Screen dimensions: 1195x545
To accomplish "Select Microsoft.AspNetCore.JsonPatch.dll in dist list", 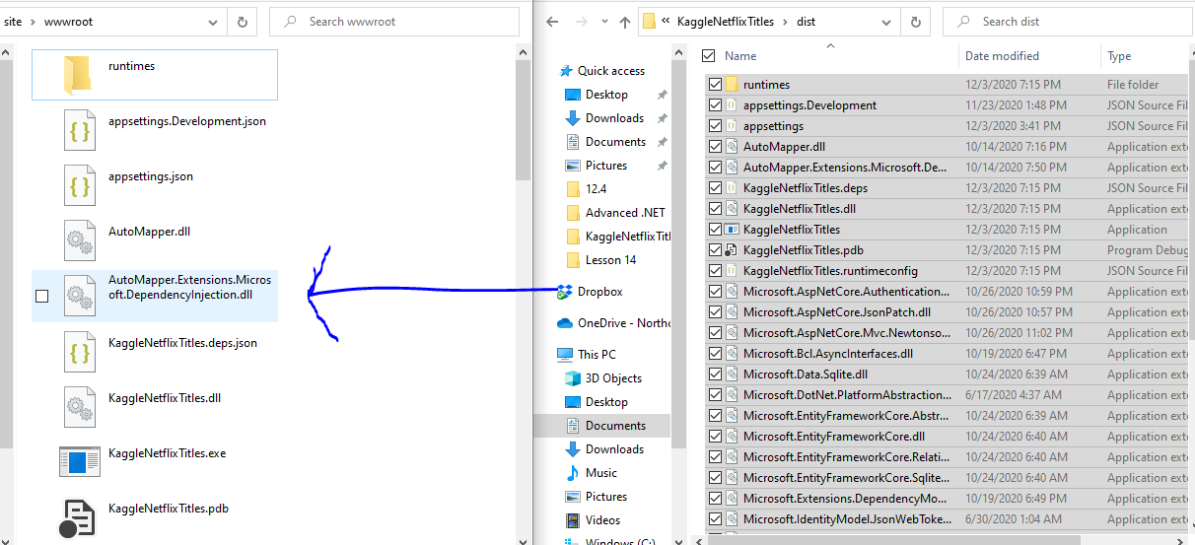I will [x=837, y=312].
